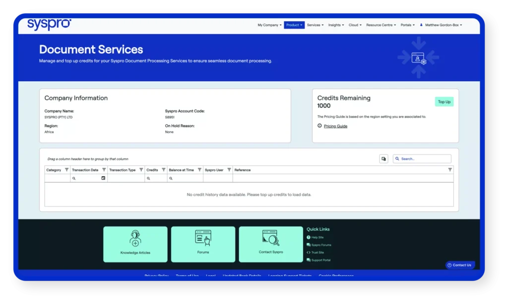
Task: Click the Syspro logo in the header
Action: tap(49, 25)
